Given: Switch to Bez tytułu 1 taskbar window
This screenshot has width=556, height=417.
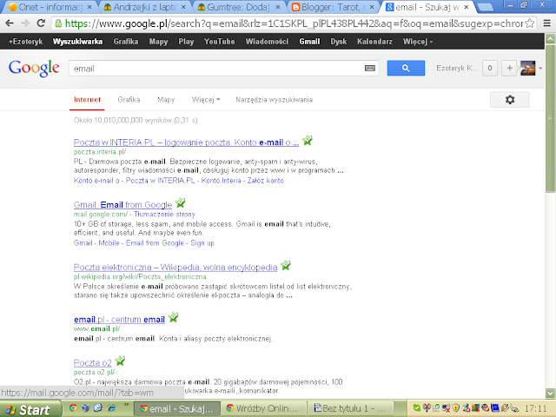Looking at the screenshot, I should pos(351,408).
